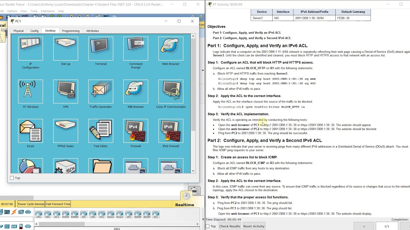This screenshot has width=410, height=230.
Task: Click the Server3 device cell
Action: (262, 18)
